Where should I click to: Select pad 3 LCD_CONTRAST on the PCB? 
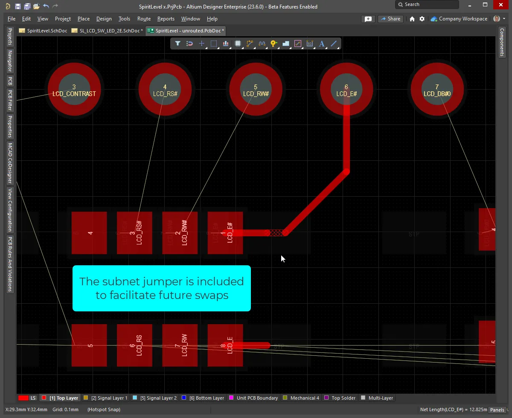[x=74, y=89]
